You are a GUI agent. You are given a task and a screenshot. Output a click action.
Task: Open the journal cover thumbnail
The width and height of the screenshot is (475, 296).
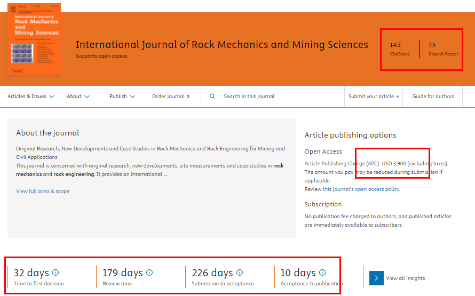pyautogui.click(x=34, y=39)
